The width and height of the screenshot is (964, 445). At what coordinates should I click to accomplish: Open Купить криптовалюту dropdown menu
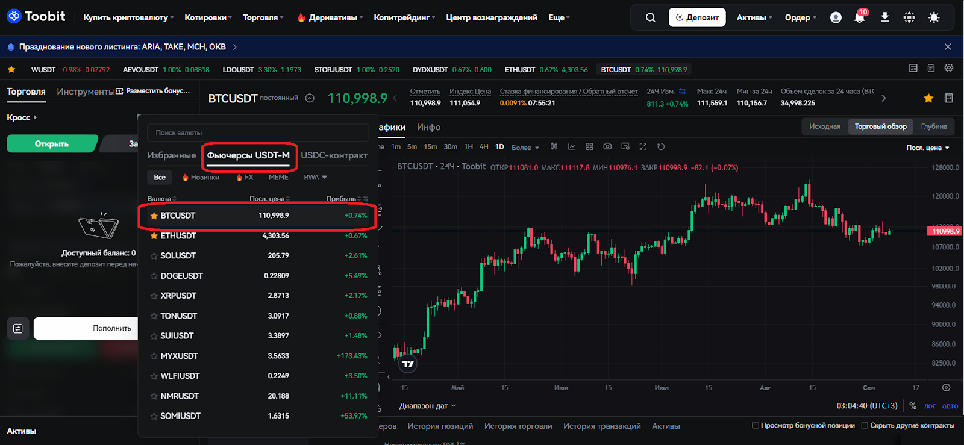(x=128, y=17)
